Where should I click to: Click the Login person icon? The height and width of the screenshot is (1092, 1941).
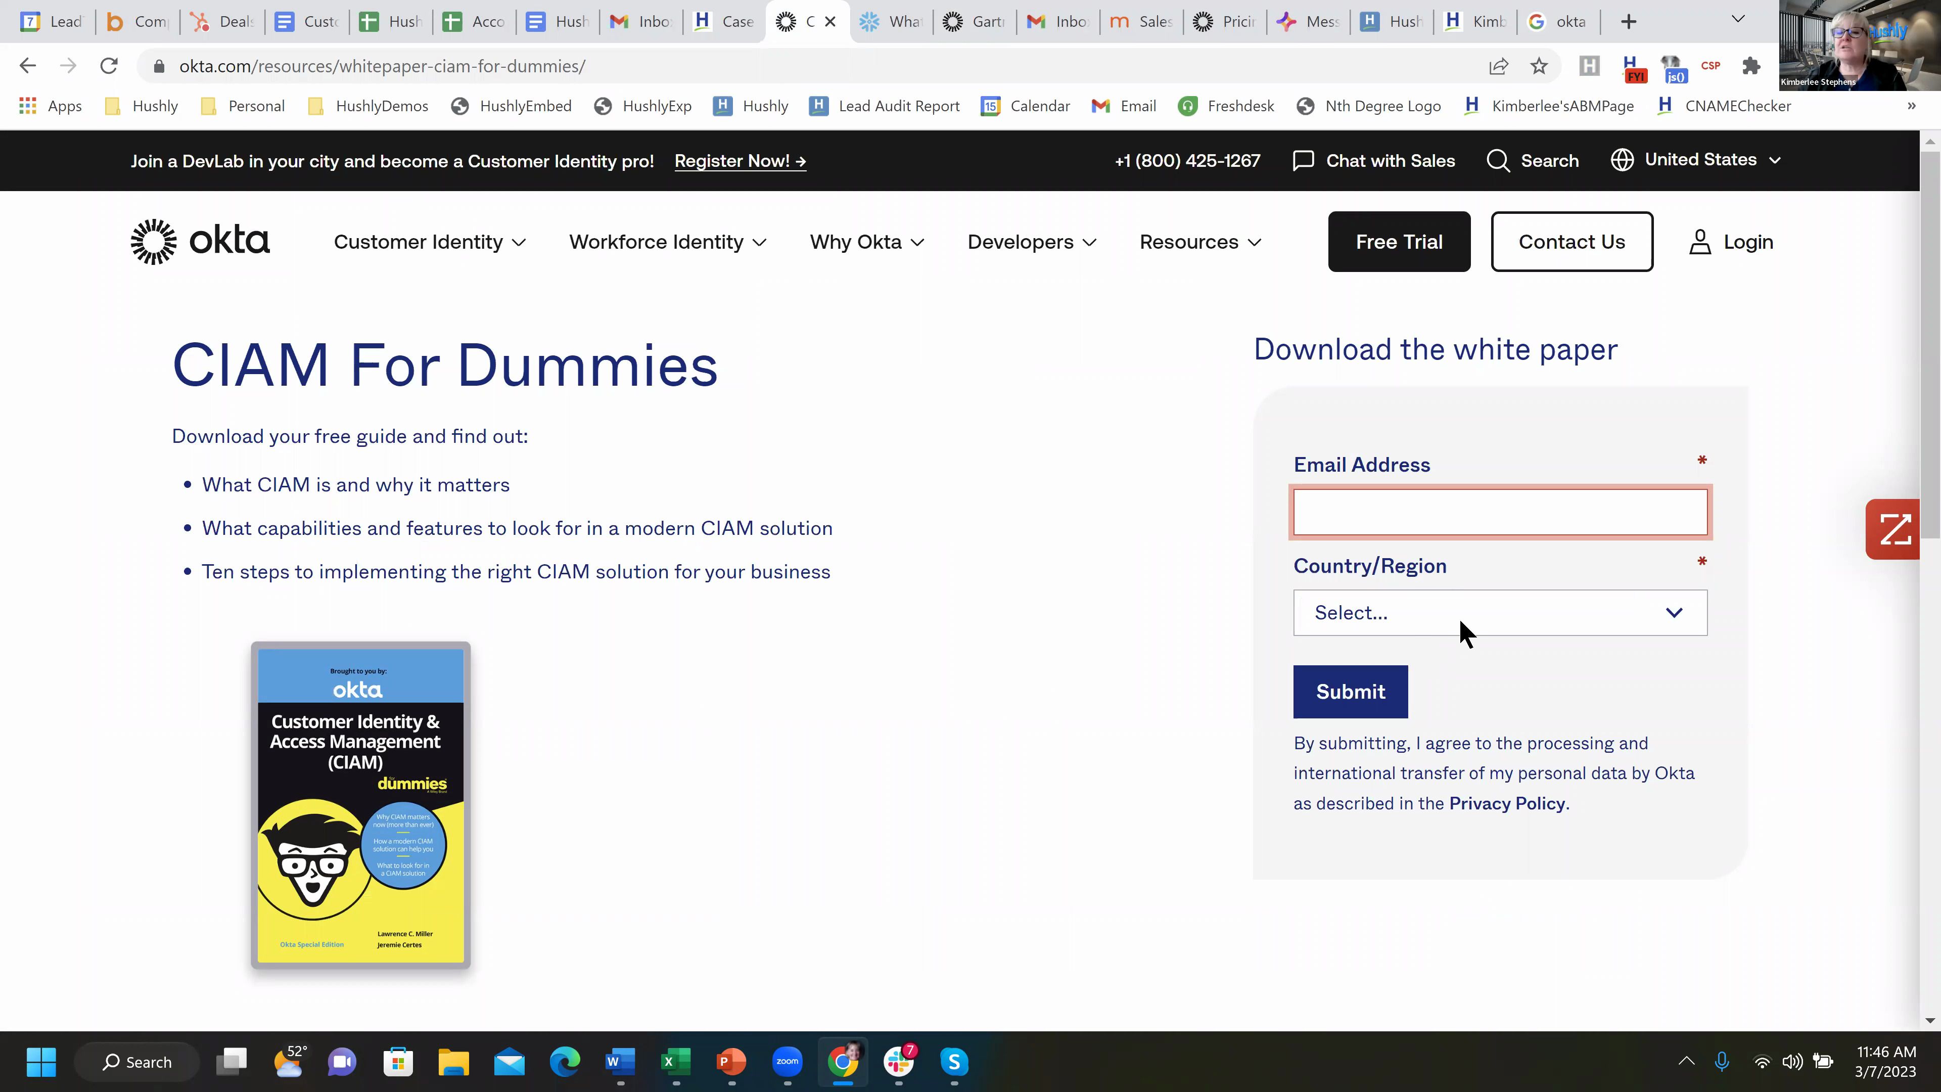tap(1700, 242)
